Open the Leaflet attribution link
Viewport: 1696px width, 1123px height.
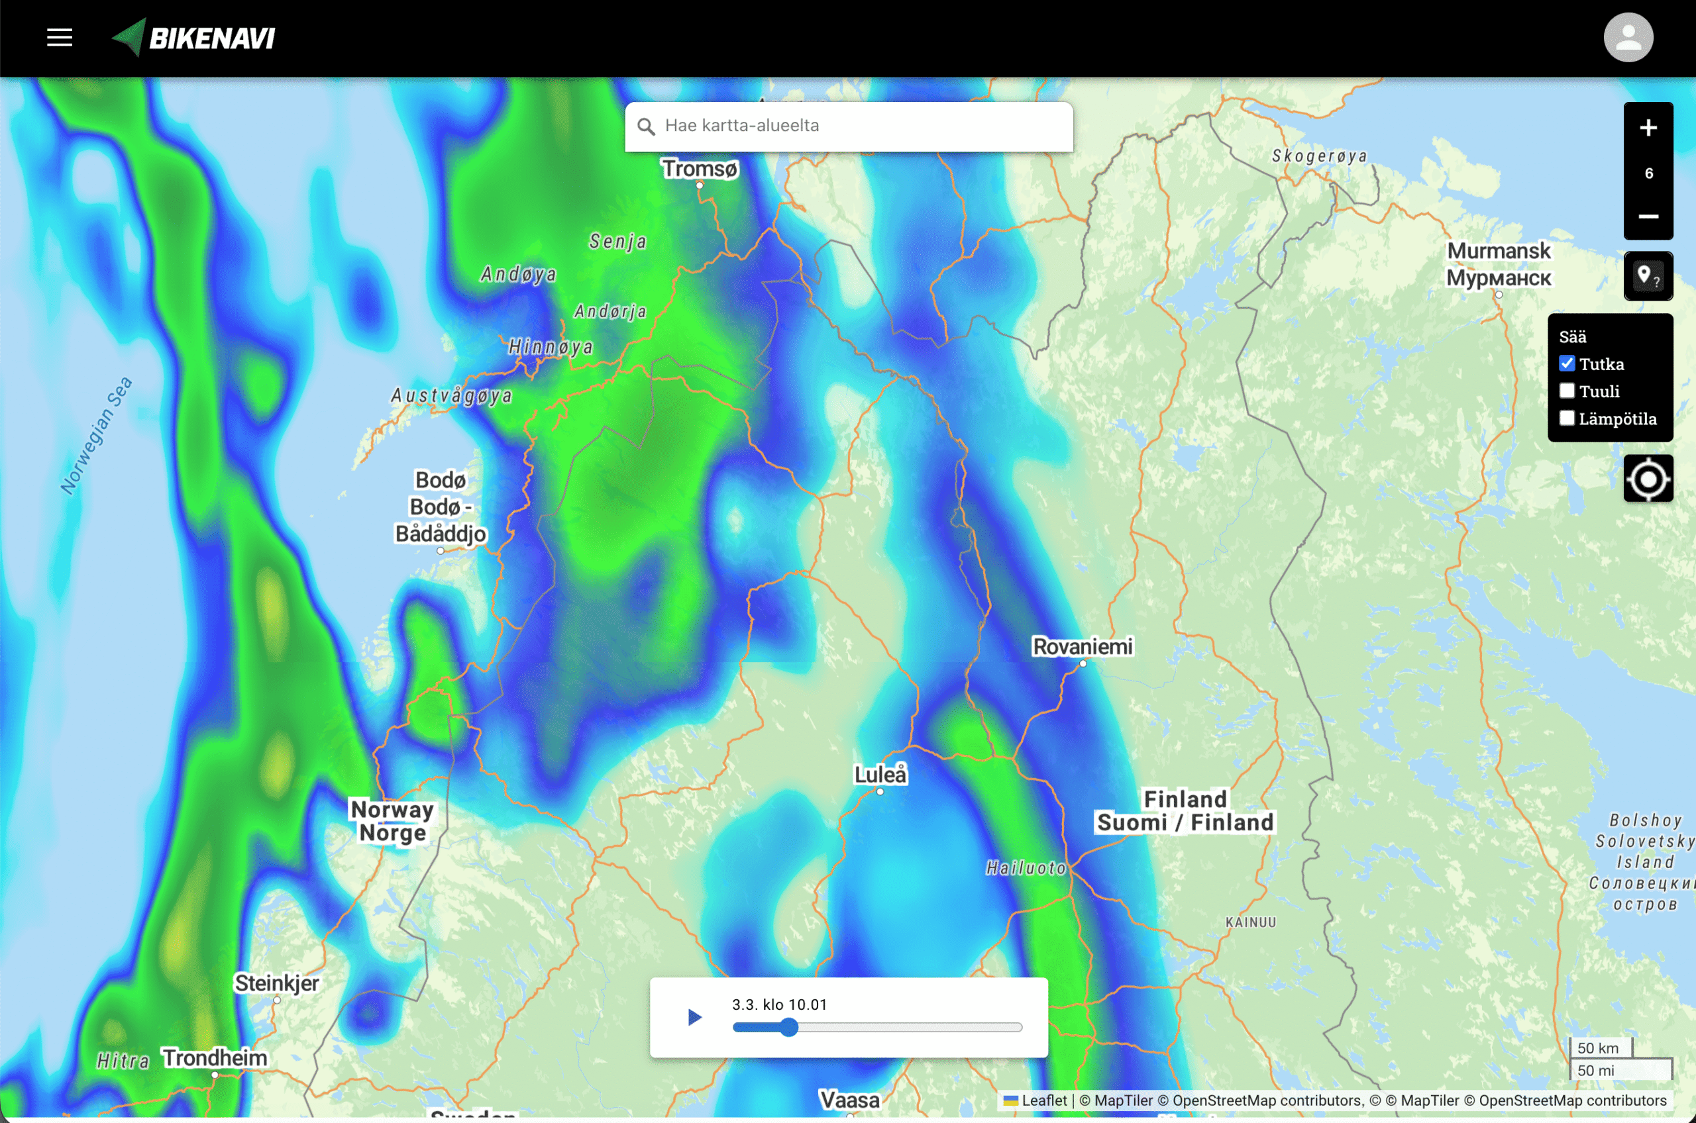(1043, 1100)
